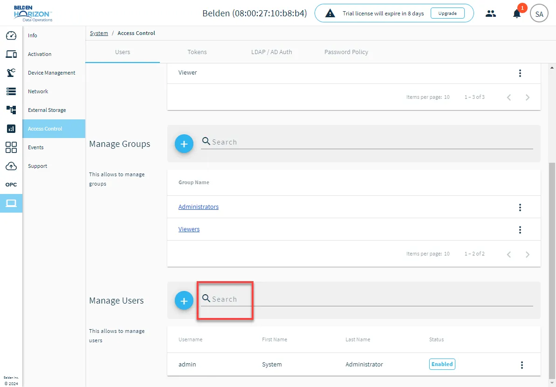The image size is (556, 387).
Task: Add a new group with plus button
Action: pyautogui.click(x=184, y=144)
